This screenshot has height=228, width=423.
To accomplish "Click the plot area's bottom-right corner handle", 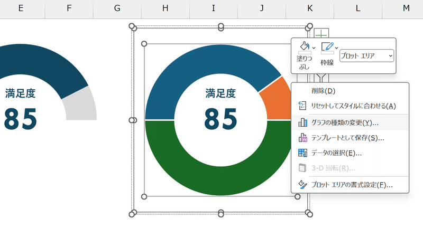I will click(x=298, y=196).
